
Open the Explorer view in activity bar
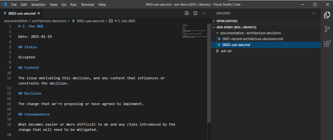click(327, 15)
